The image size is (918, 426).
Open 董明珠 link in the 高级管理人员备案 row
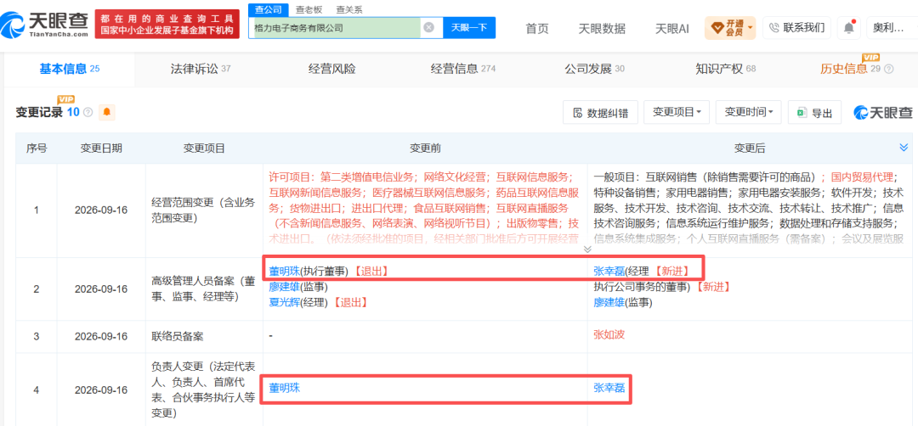[x=284, y=272]
